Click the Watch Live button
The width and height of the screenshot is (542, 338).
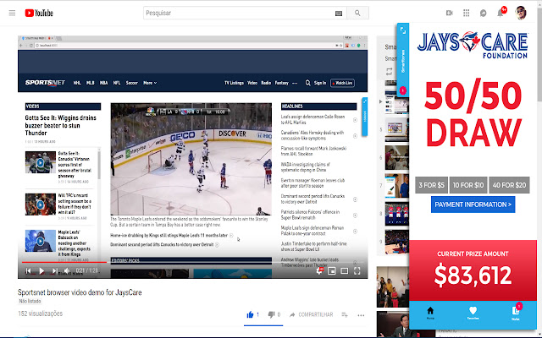click(x=342, y=83)
